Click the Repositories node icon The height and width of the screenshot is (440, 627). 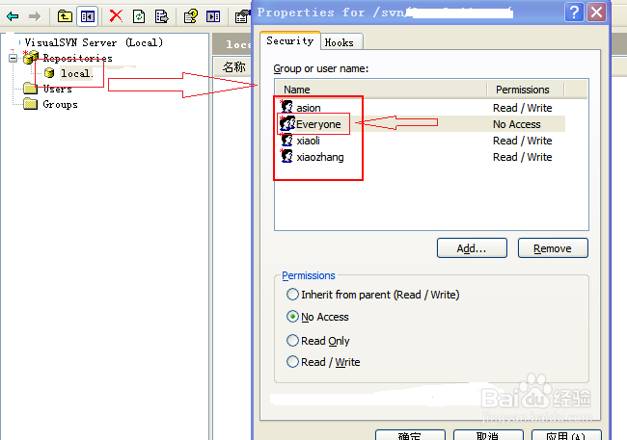[x=31, y=58]
